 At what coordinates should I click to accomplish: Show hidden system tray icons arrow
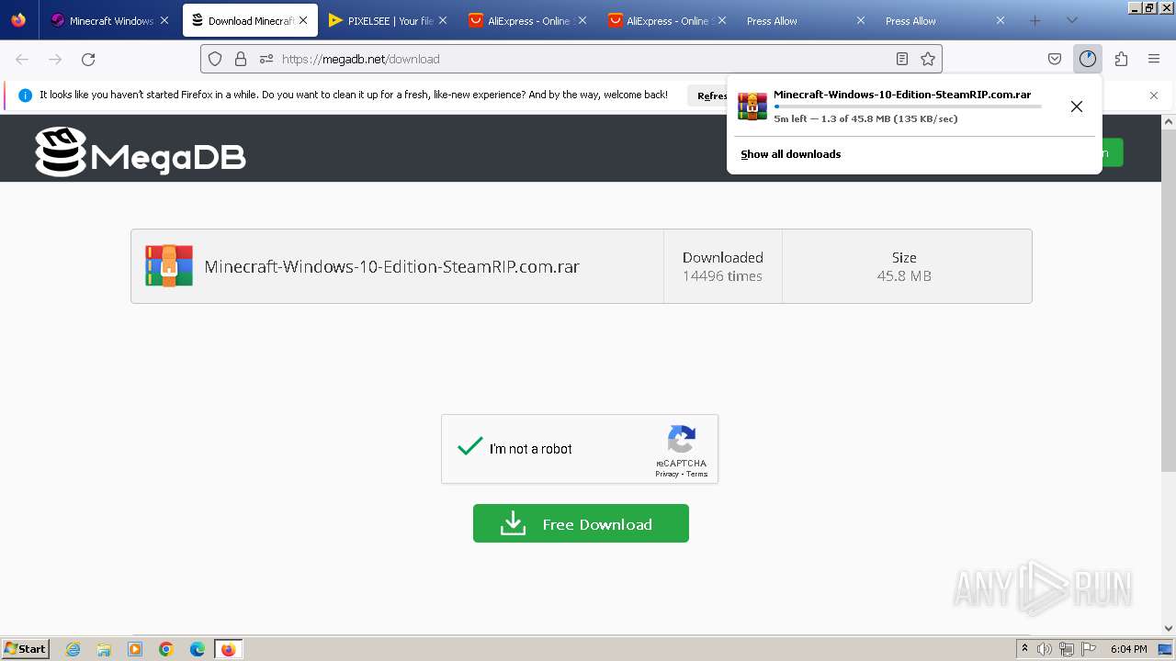point(1024,649)
